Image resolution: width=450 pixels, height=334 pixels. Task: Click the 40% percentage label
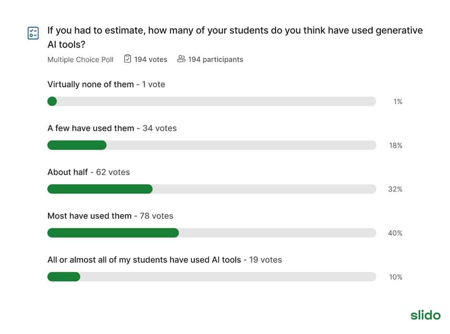point(395,233)
